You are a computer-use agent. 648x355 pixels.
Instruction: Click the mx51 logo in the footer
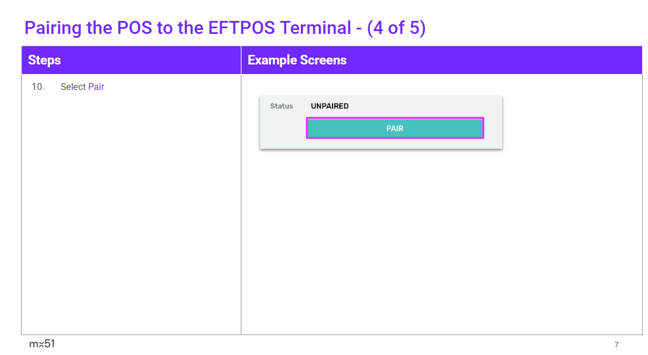tap(42, 344)
